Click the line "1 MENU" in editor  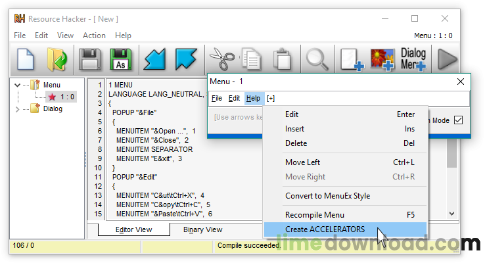120,85
